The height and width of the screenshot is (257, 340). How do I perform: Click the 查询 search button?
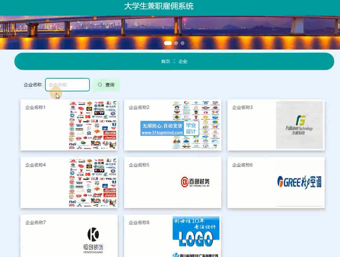[106, 85]
